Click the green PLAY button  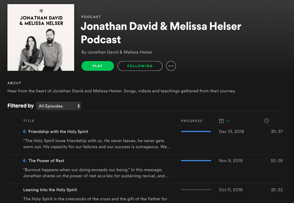[98, 66]
